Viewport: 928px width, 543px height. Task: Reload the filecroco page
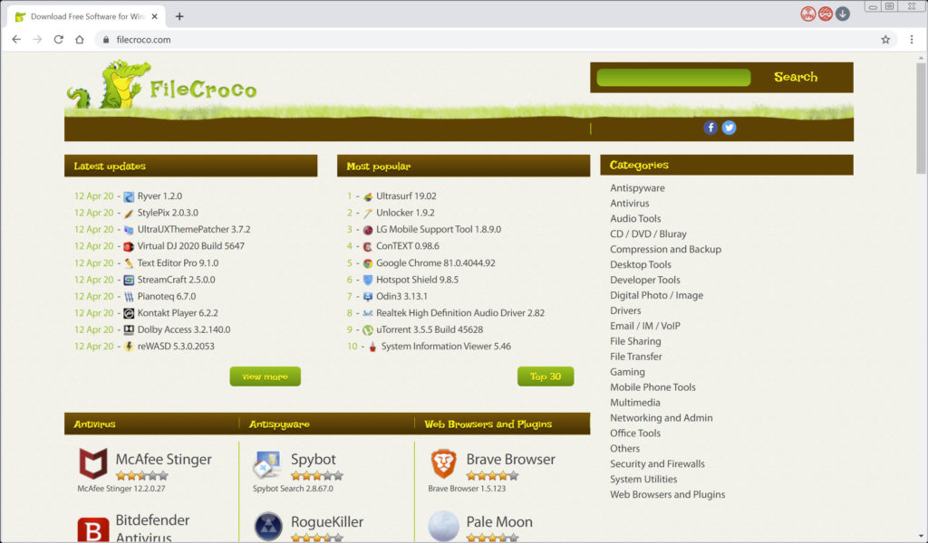point(59,40)
